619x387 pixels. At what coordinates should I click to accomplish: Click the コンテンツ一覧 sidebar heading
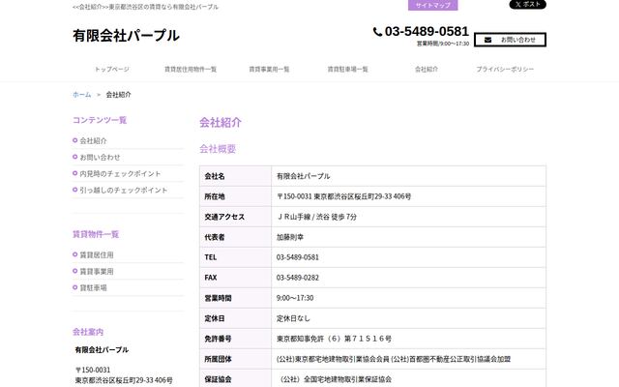pos(100,120)
